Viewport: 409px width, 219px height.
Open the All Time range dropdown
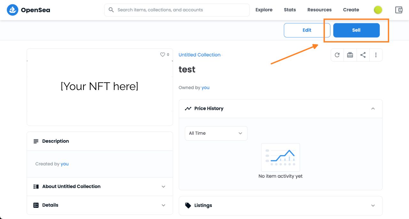point(216,133)
